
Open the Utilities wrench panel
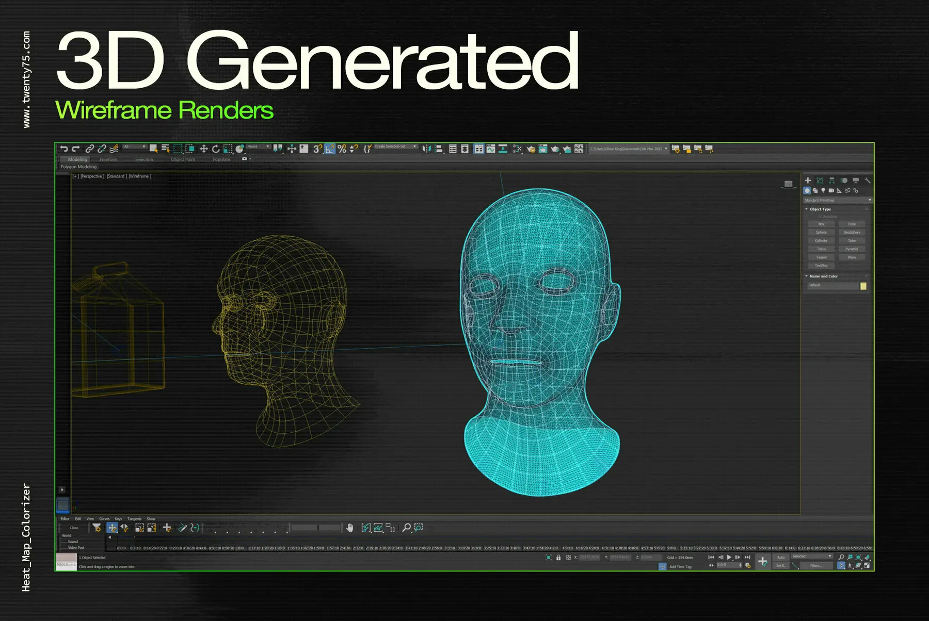[868, 181]
